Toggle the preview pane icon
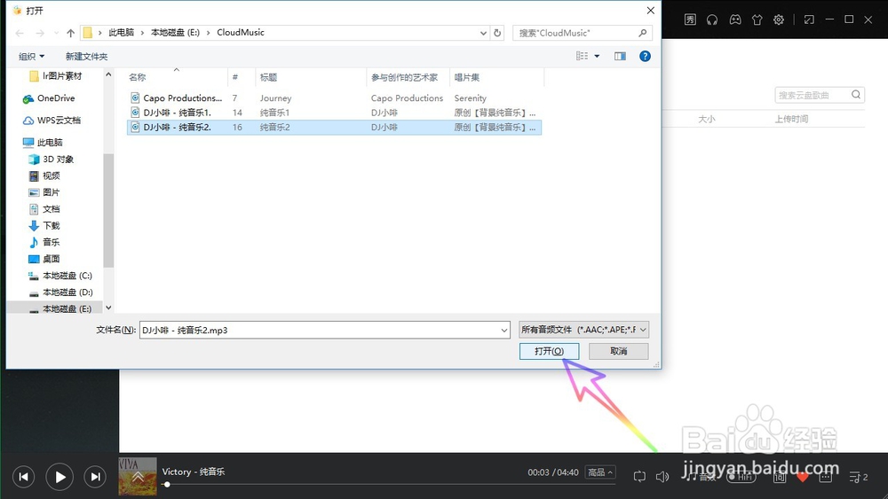 click(x=620, y=56)
